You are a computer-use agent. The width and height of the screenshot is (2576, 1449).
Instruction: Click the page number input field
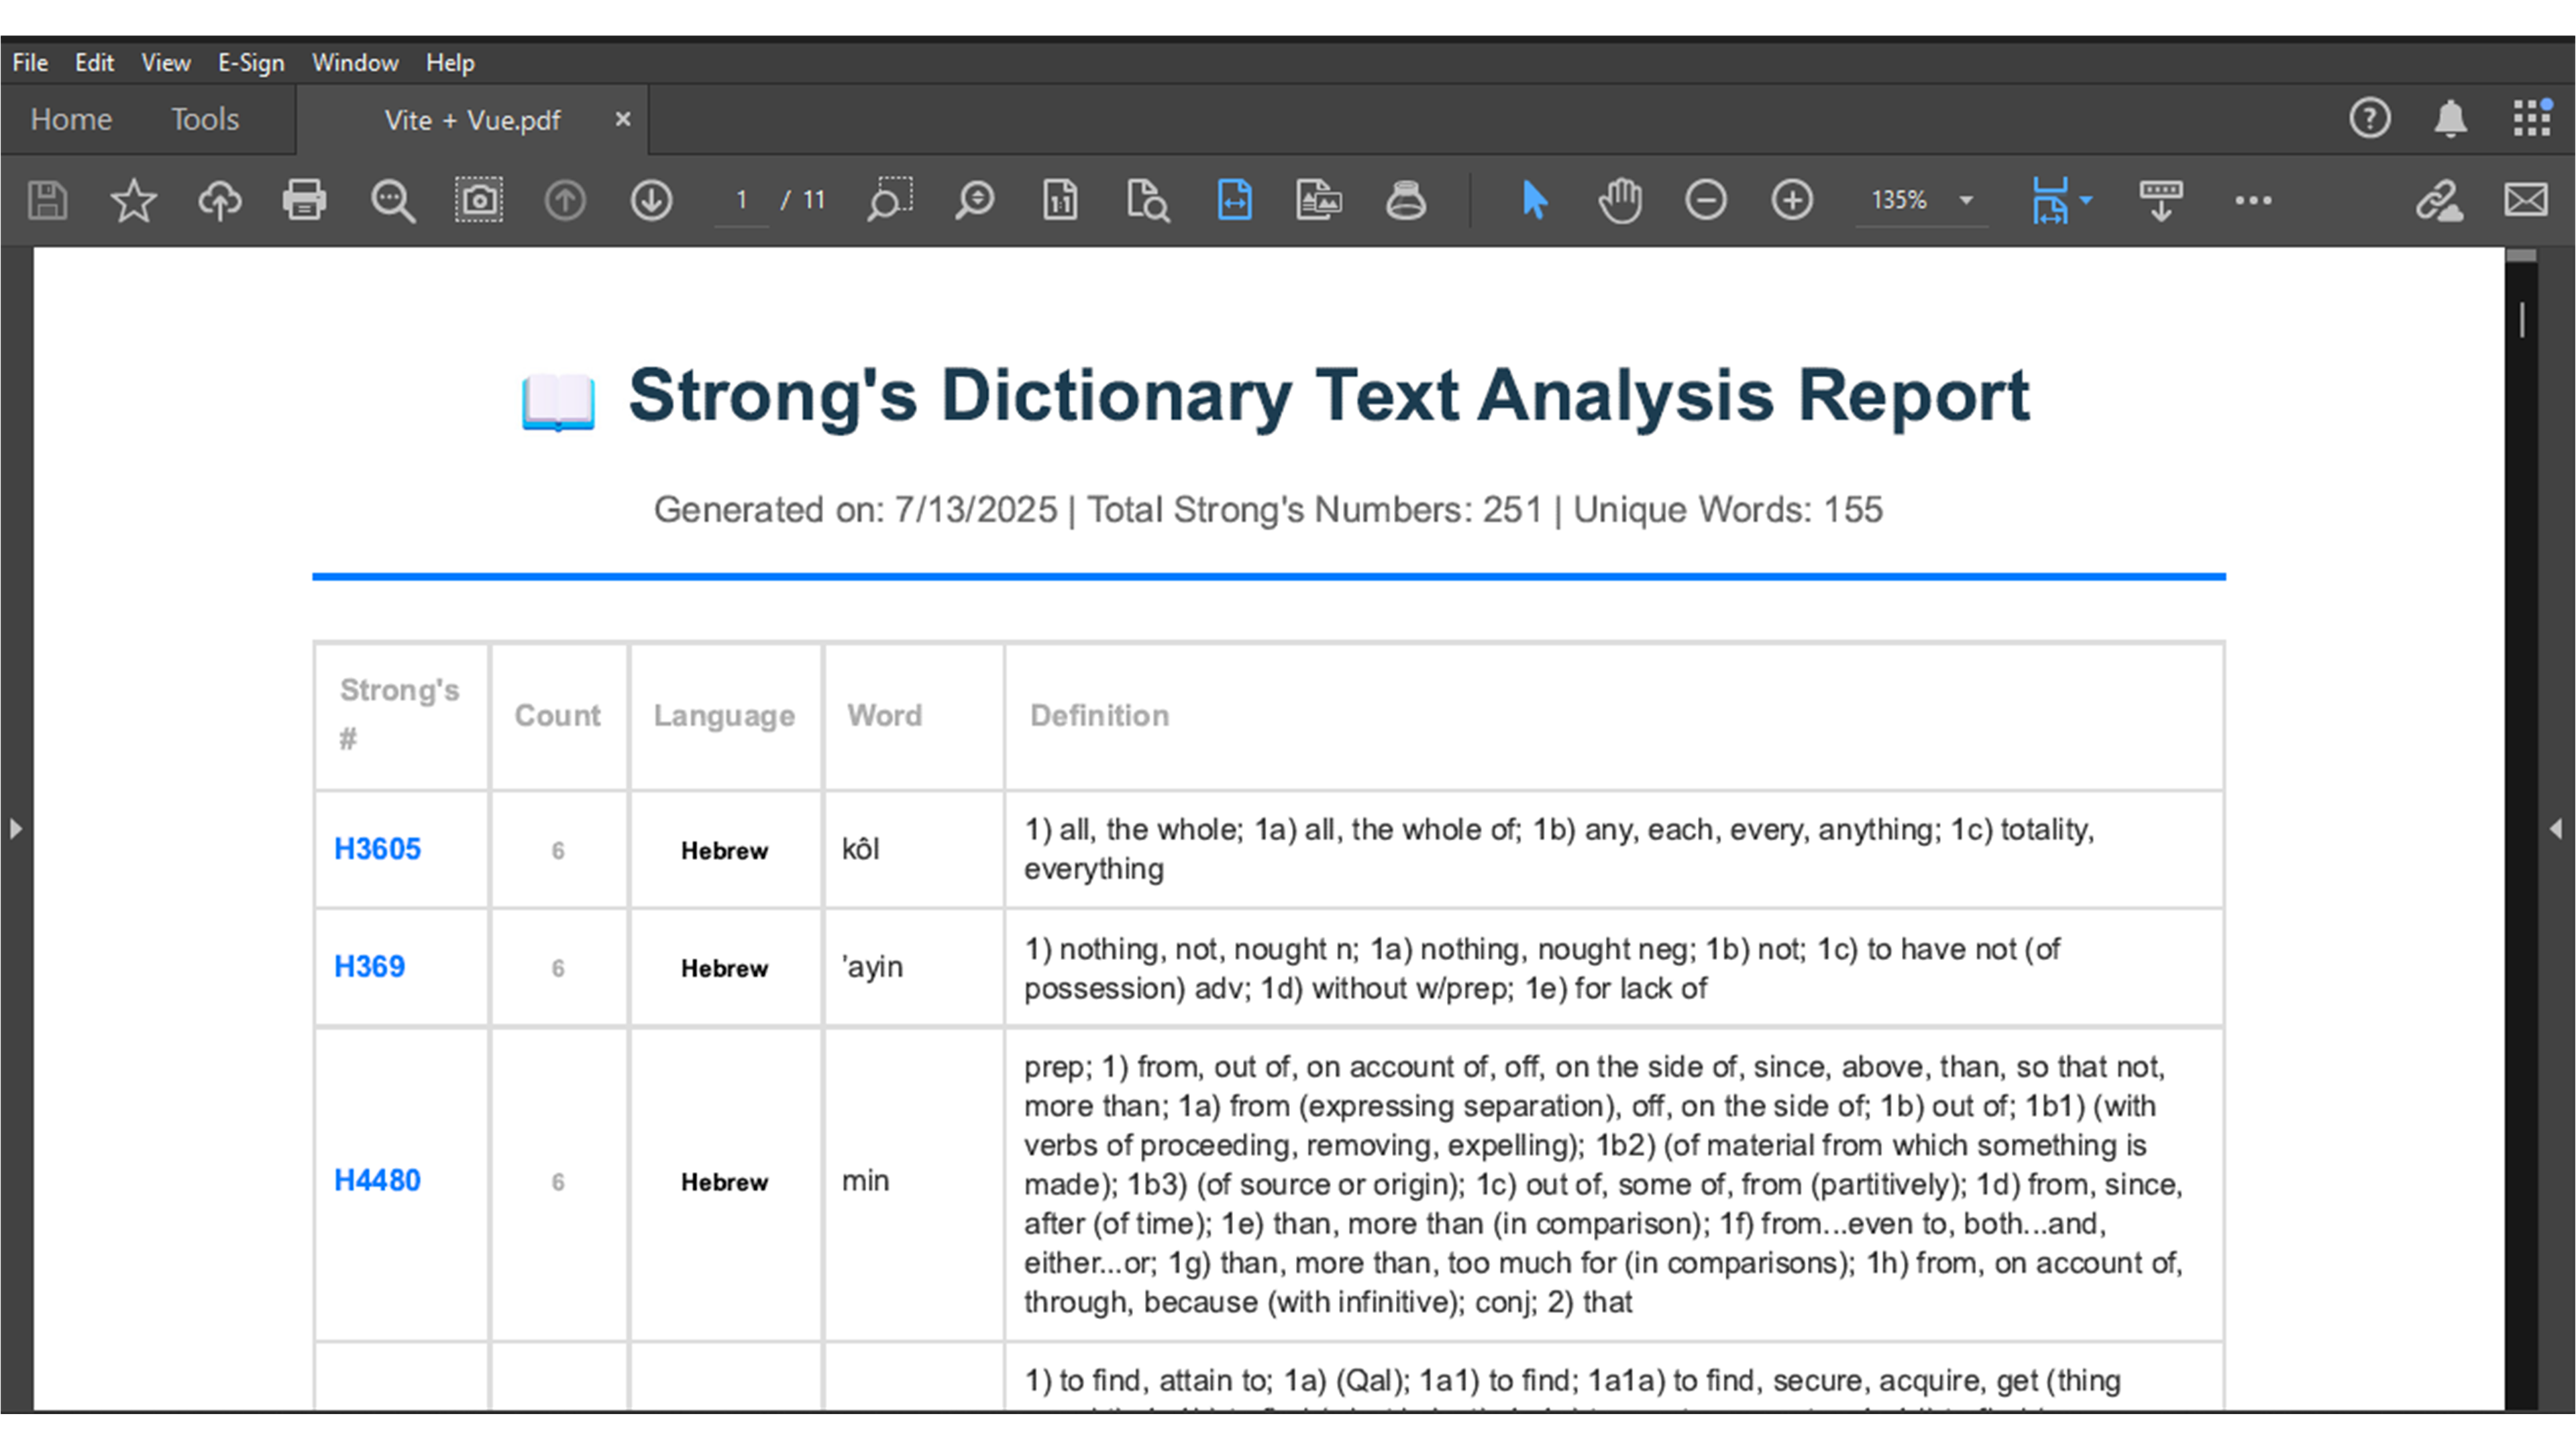(x=741, y=199)
